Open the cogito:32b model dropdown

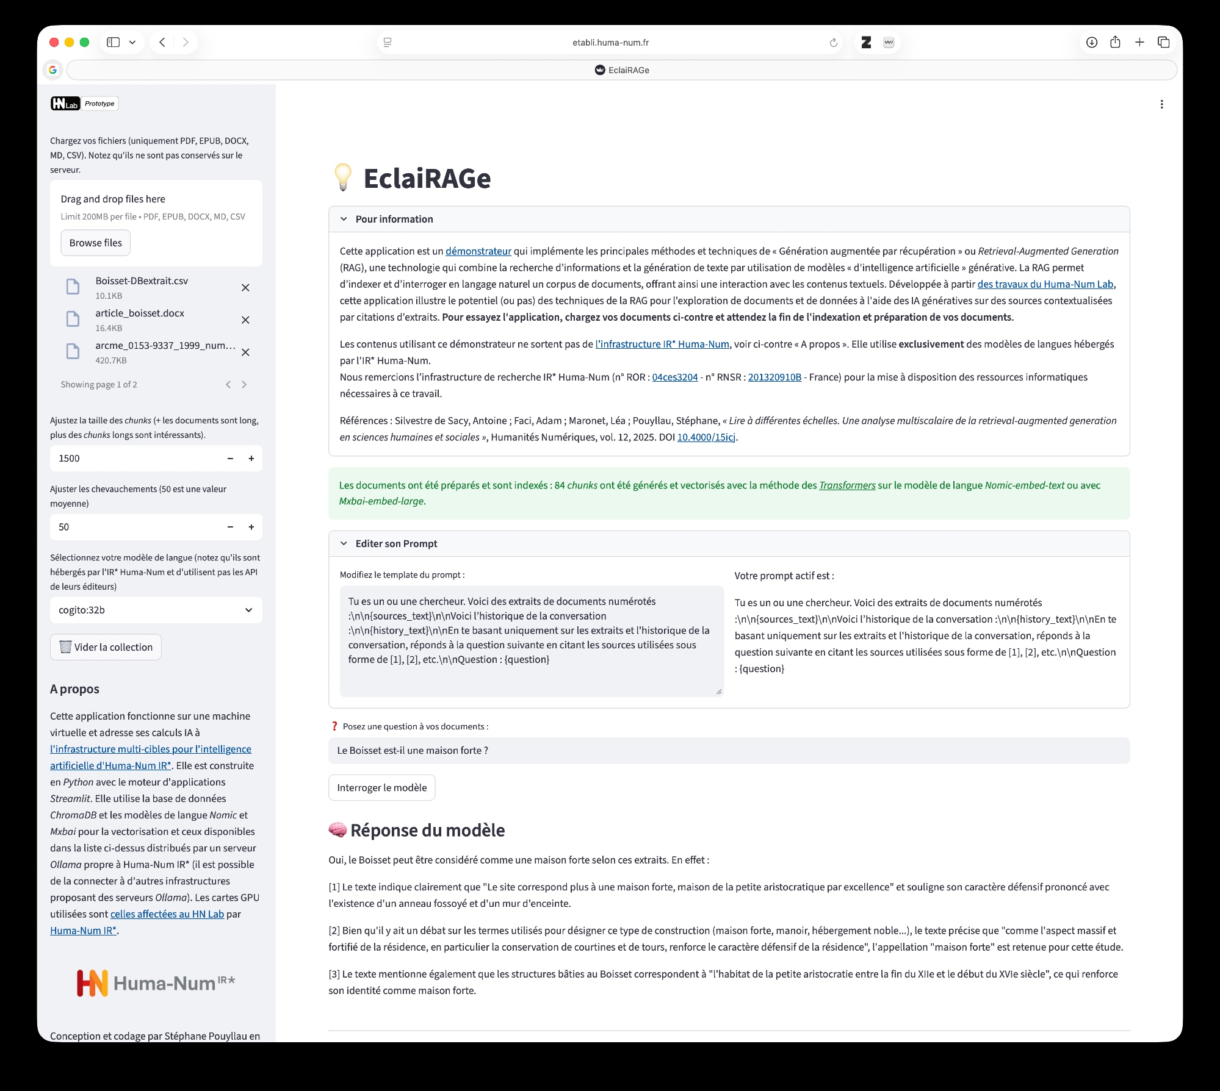pos(156,610)
